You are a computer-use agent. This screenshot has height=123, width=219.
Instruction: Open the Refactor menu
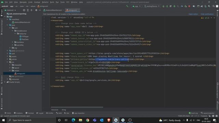click(x=45, y=2)
